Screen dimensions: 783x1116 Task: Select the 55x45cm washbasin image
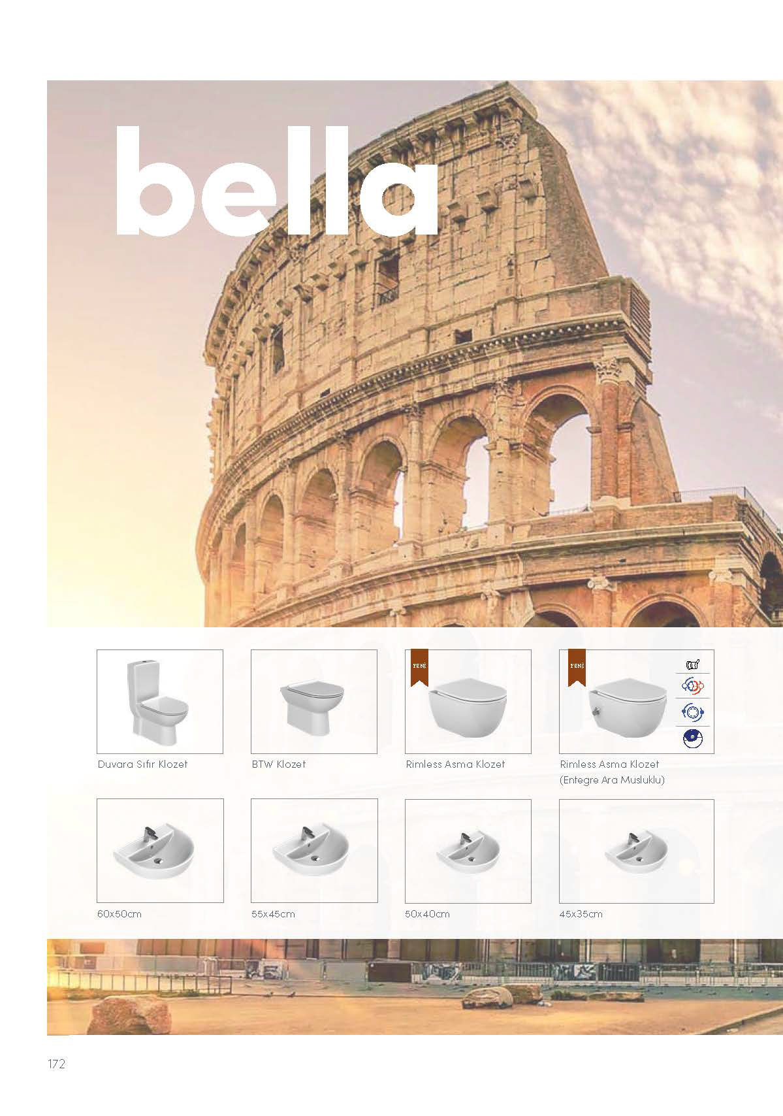coord(314,851)
